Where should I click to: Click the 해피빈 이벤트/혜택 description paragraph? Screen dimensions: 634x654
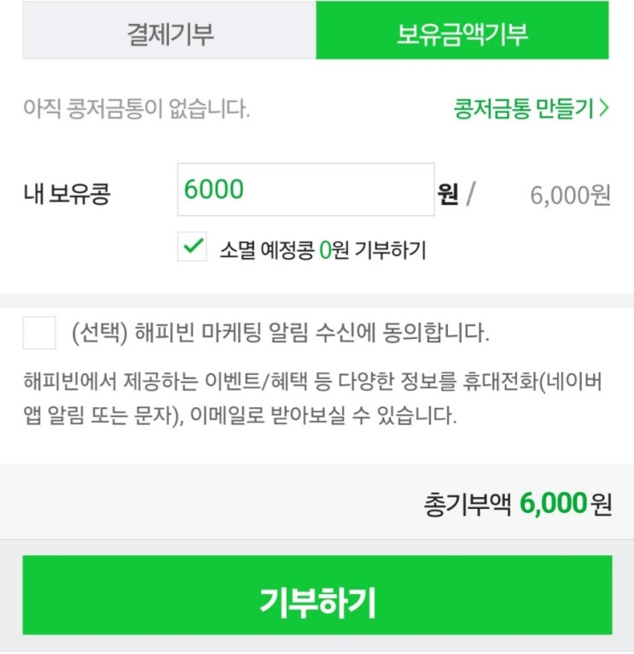pos(313,400)
